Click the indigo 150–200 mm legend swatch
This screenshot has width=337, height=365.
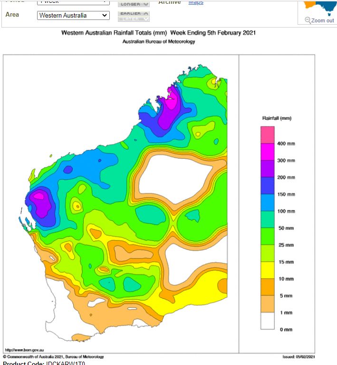(x=268, y=186)
